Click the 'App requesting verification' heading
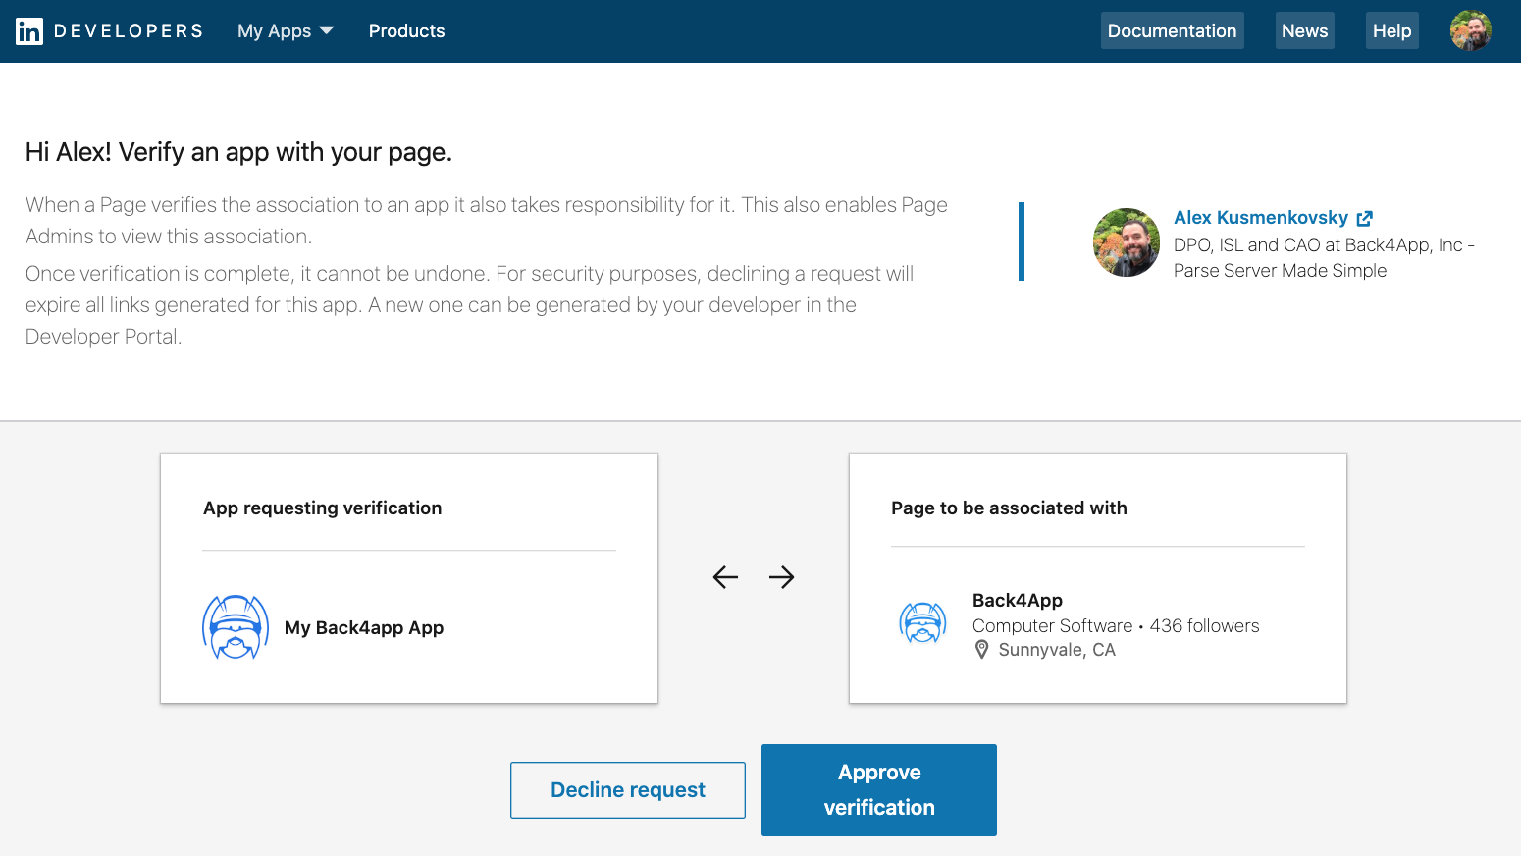The width and height of the screenshot is (1521, 856). [x=323, y=508]
